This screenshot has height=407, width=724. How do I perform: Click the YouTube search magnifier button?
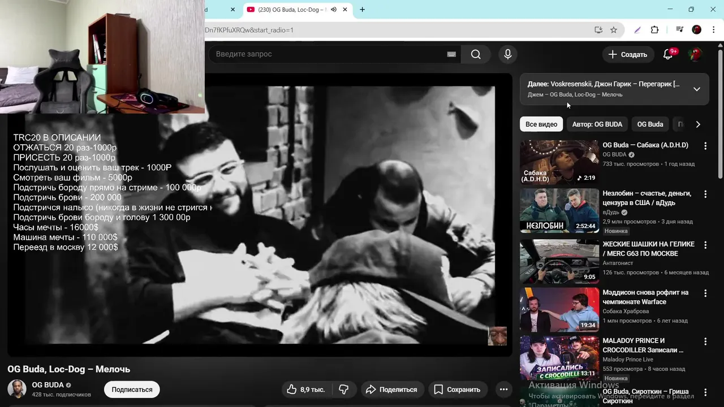[476, 54]
